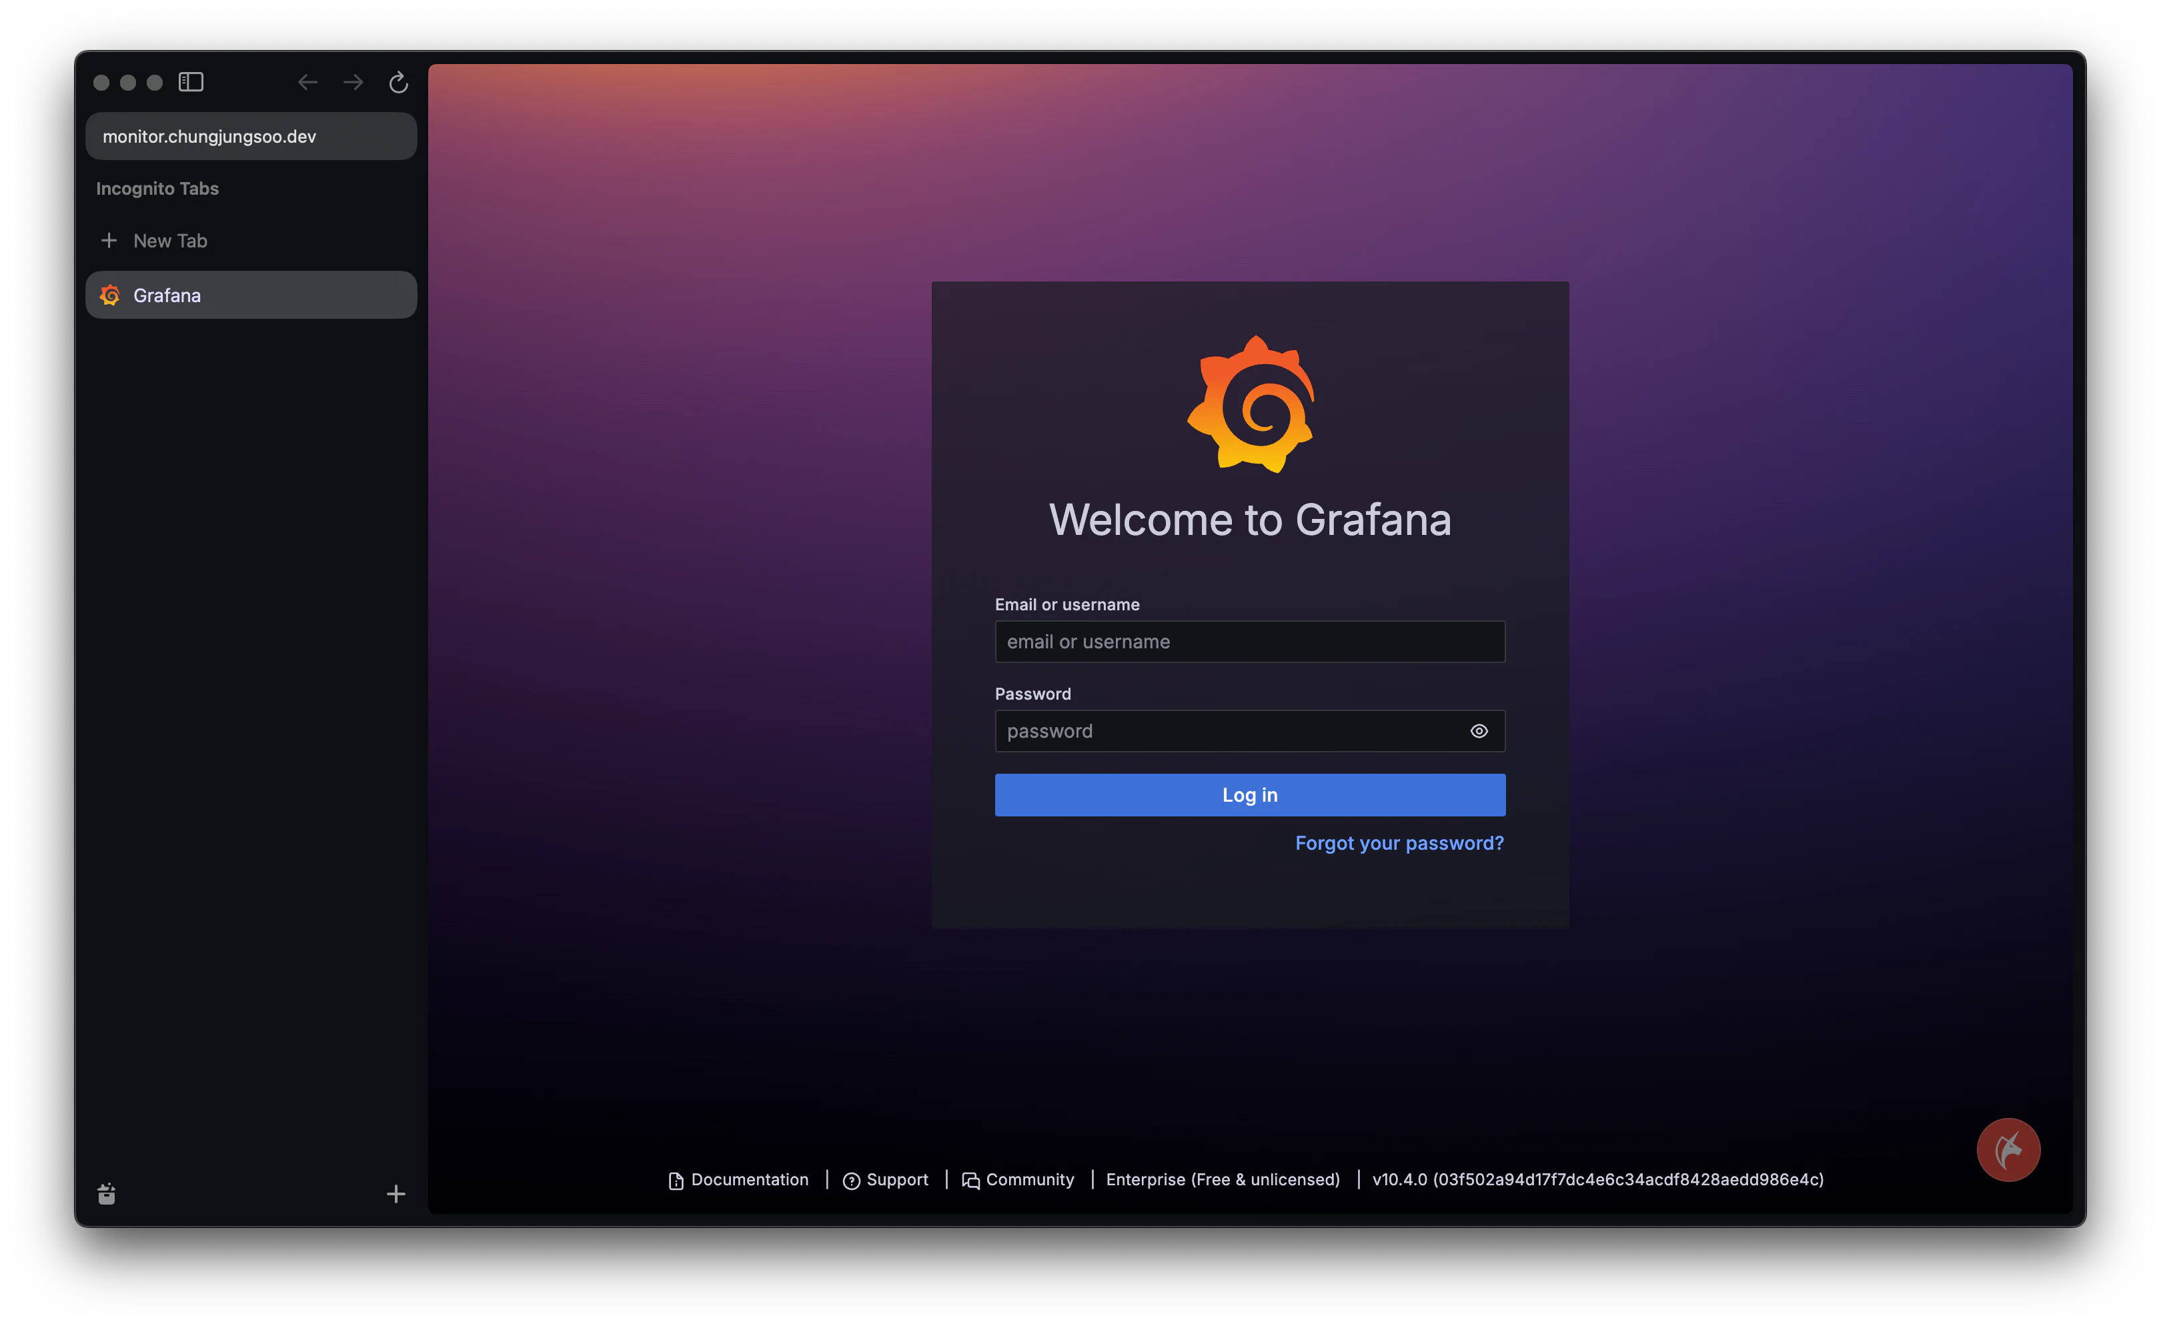Show the password with the eye icon
The image size is (2161, 1326).
pos(1479,730)
